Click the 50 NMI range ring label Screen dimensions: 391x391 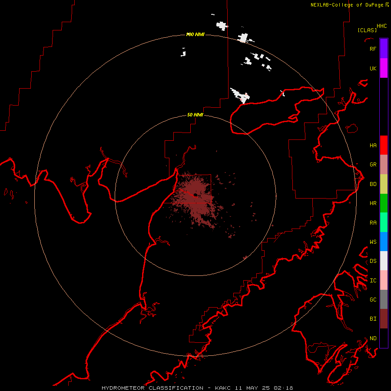point(195,115)
